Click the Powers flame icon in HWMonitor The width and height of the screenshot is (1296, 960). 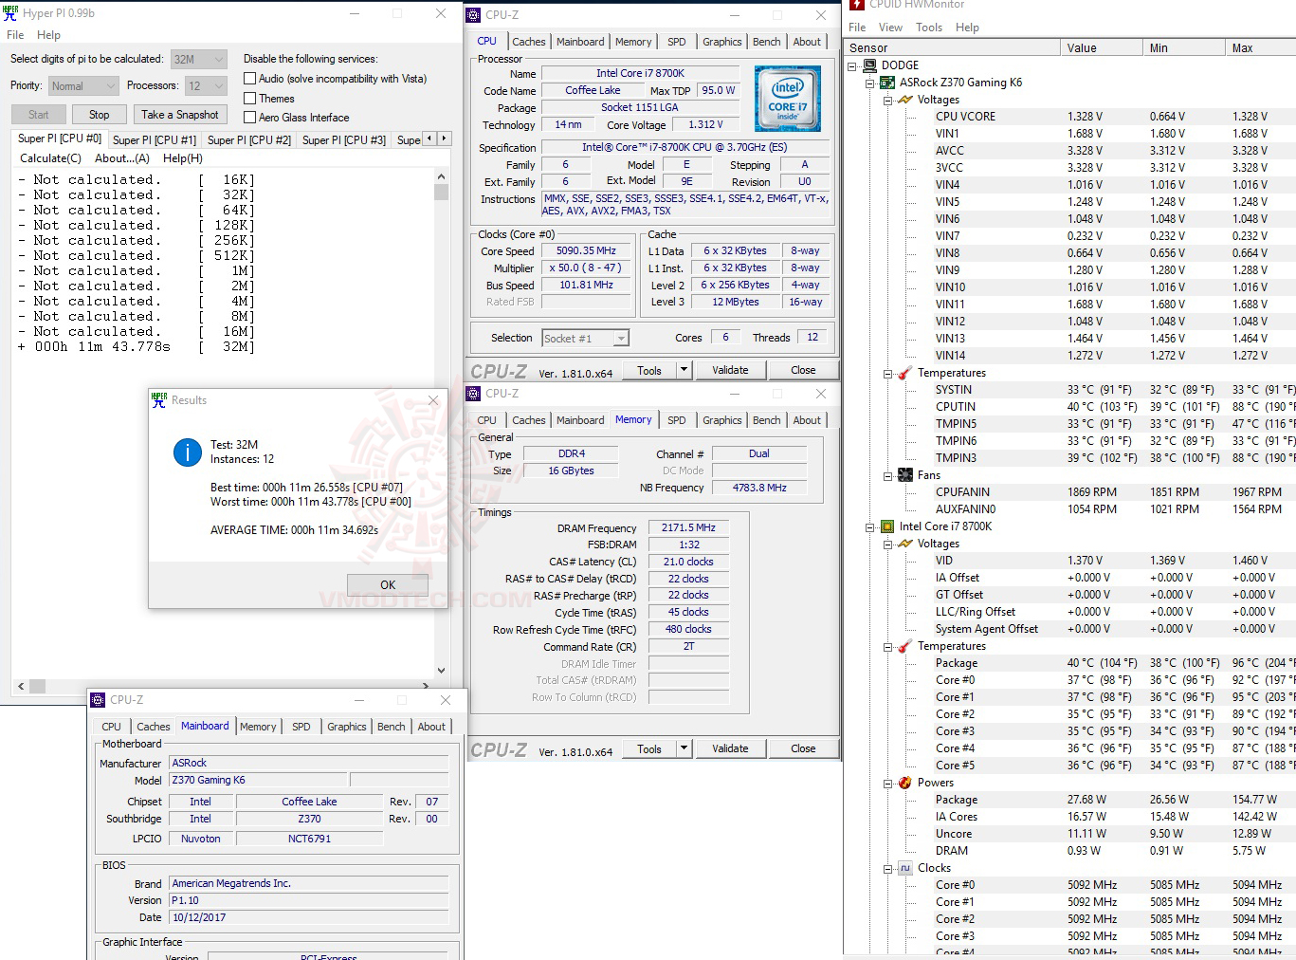(904, 783)
